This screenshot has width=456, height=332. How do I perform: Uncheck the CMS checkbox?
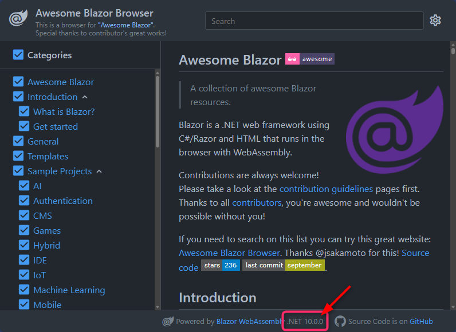click(24, 215)
